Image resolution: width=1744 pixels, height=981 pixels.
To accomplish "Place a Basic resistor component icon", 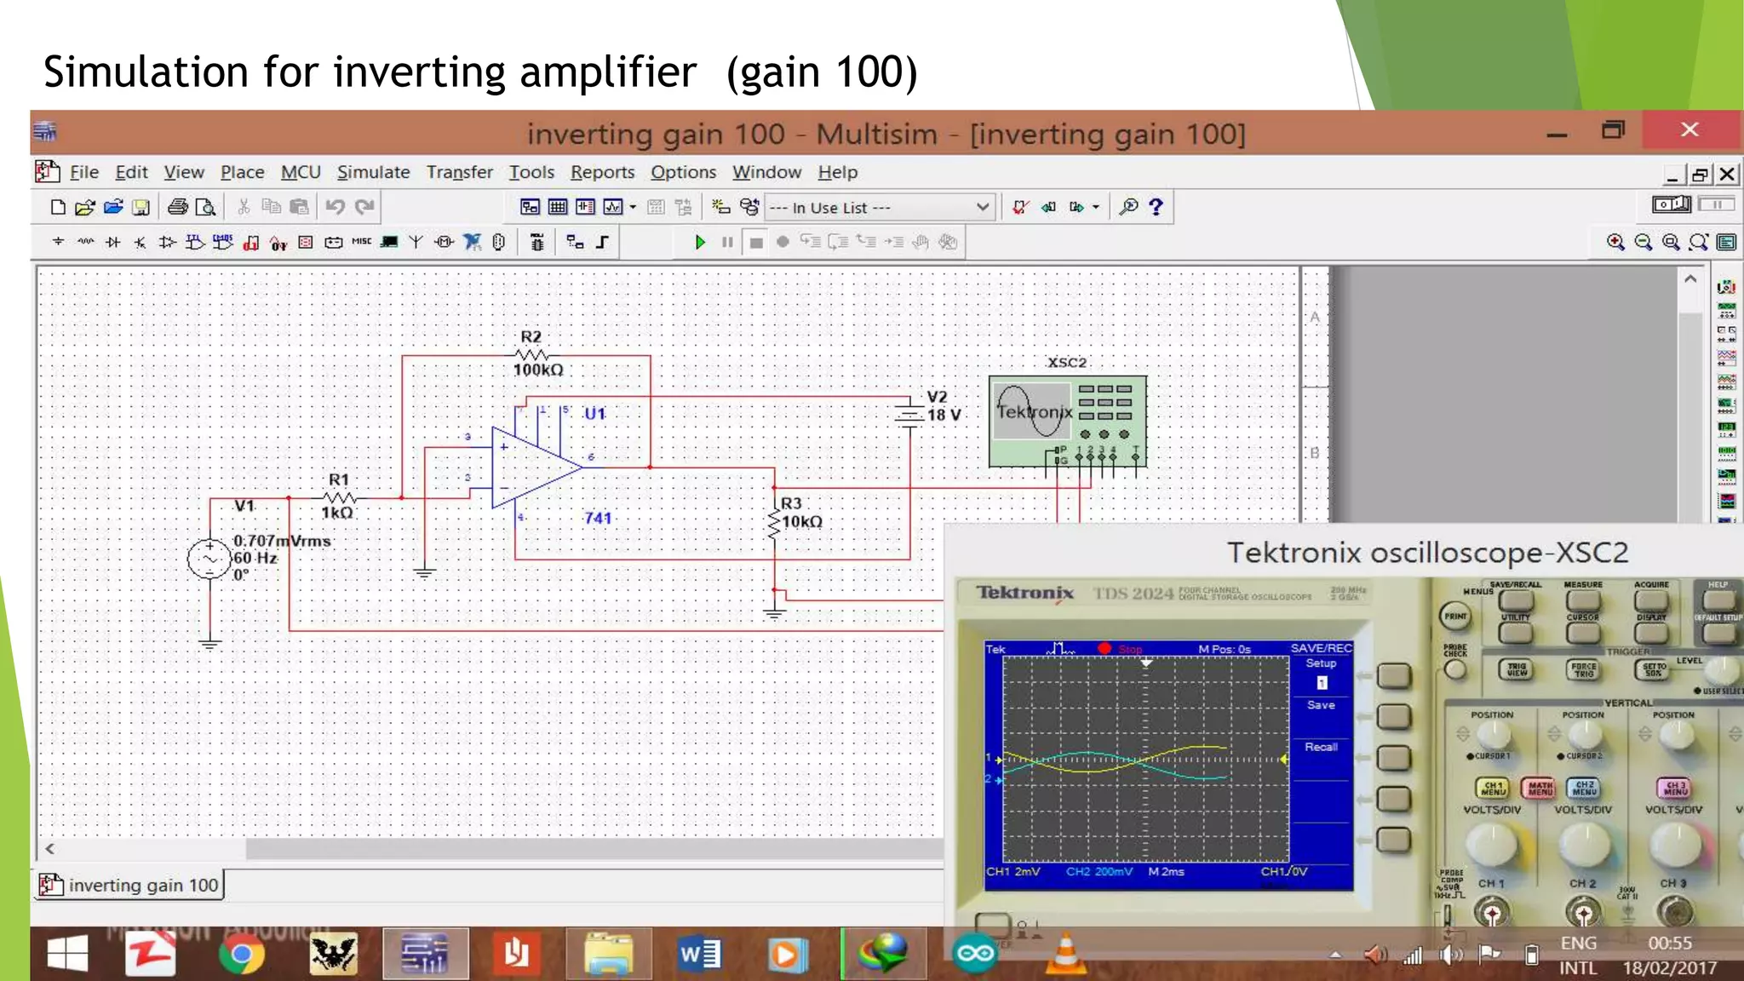I will click(85, 242).
